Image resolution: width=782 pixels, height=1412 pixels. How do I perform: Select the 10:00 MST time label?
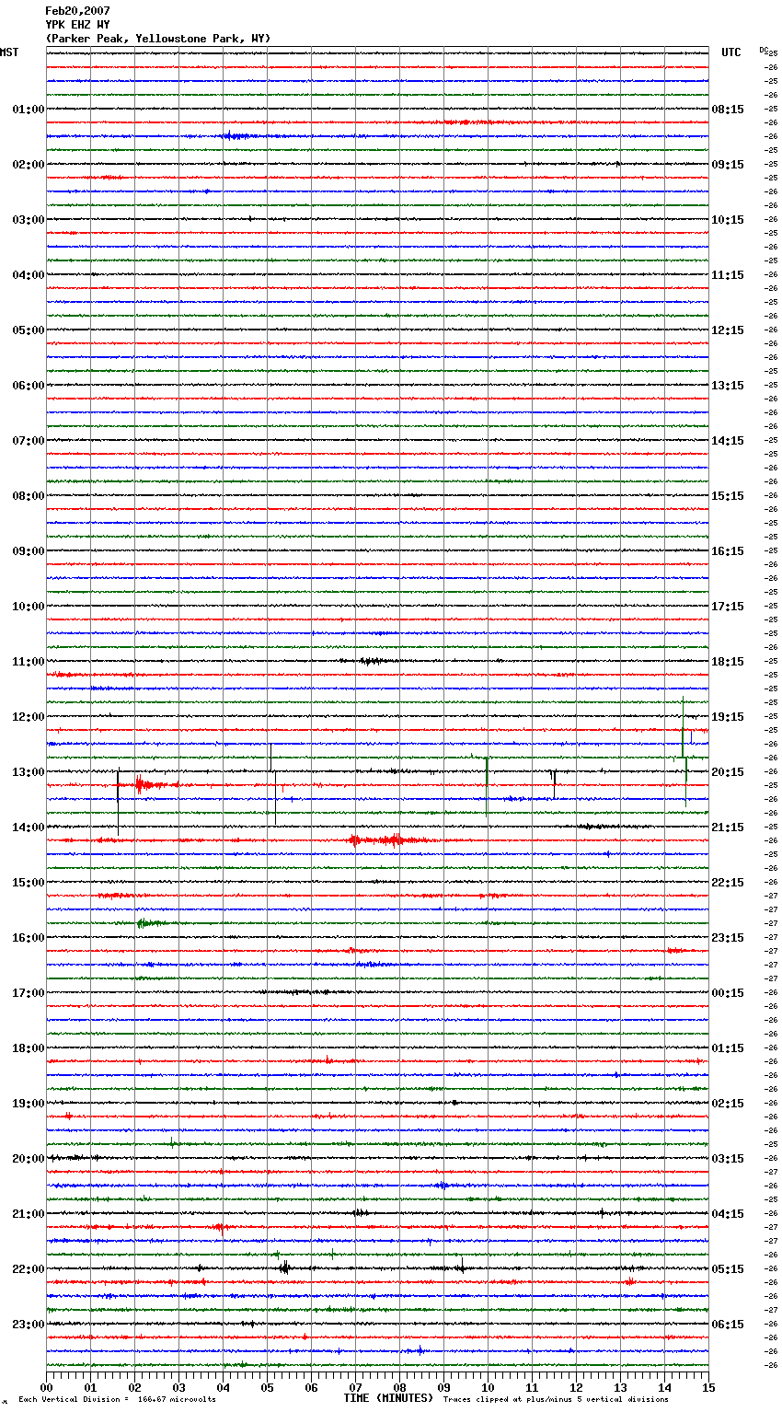[29, 607]
